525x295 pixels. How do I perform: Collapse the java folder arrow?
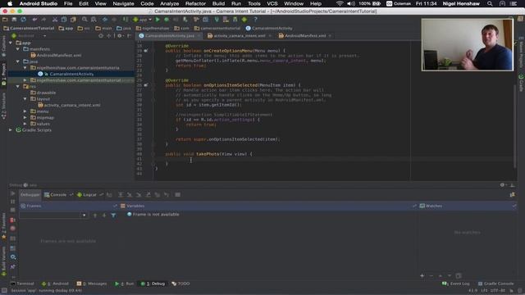click(x=18, y=61)
